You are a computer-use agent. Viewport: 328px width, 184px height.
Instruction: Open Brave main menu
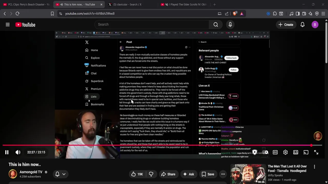323,14
